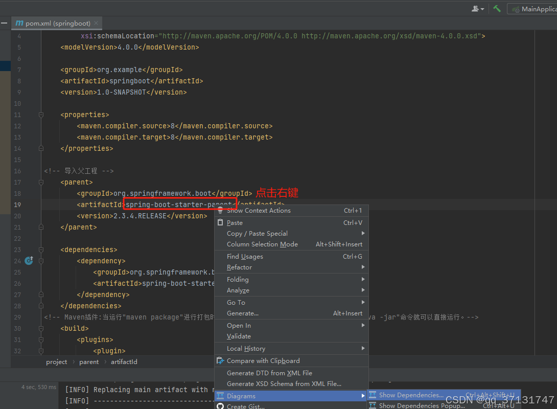Image resolution: width=557 pixels, height=409 pixels.
Task: Click the project breadcrumb at the bottom
Action: [56, 361]
